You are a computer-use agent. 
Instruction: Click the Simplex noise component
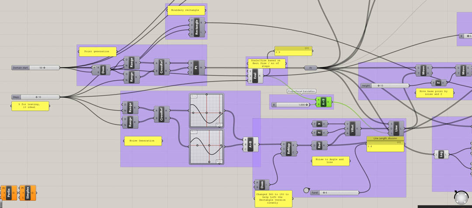click(28, 193)
